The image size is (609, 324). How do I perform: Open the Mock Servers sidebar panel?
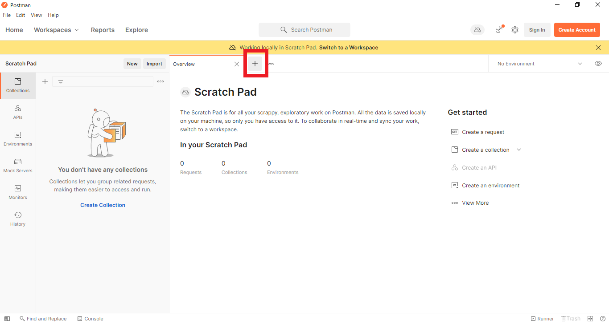coord(18,166)
